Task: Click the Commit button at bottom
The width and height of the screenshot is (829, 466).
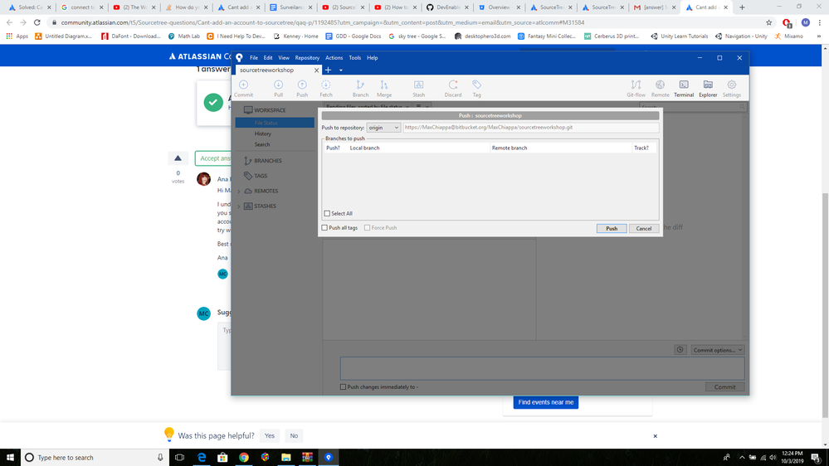Action: [x=724, y=386]
